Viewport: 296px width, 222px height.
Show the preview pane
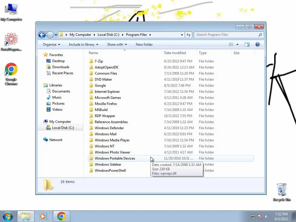pos(247,45)
